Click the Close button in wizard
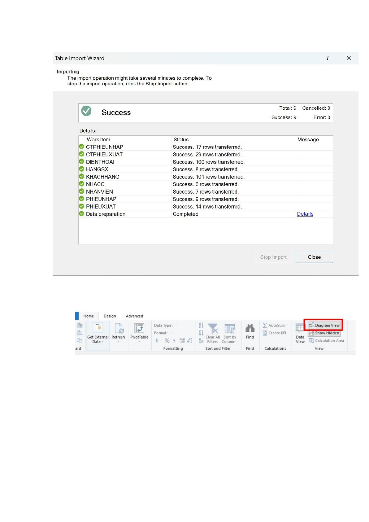369x522 pixels. pos(314,257)
